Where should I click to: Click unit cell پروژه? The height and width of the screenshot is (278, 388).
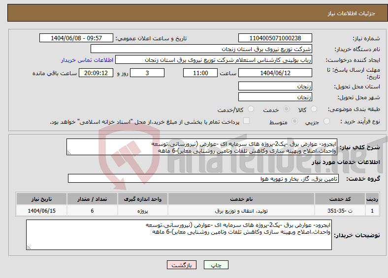click(x=142, y=211)
